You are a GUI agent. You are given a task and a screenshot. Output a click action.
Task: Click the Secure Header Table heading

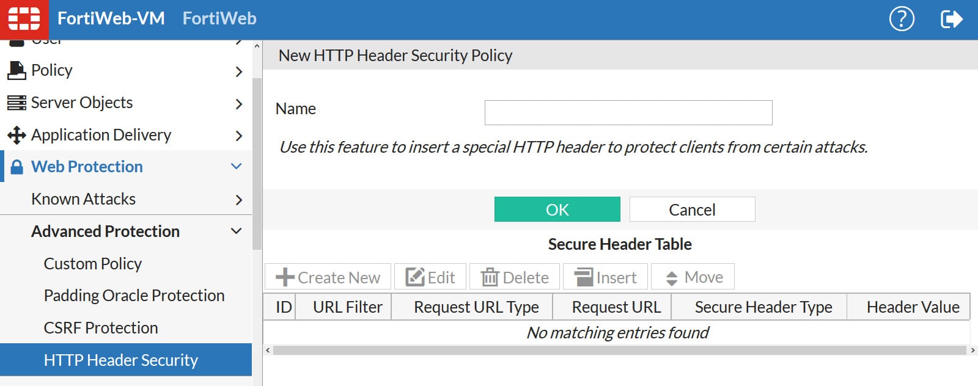pyautogui.click(x=620, y=244)
